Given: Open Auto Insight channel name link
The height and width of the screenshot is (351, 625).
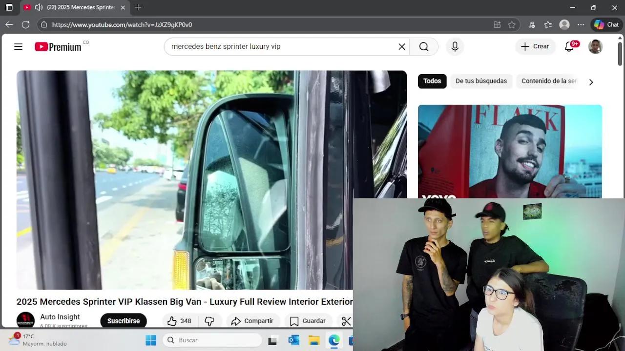Looking at the screenshot, I should 60,317.
